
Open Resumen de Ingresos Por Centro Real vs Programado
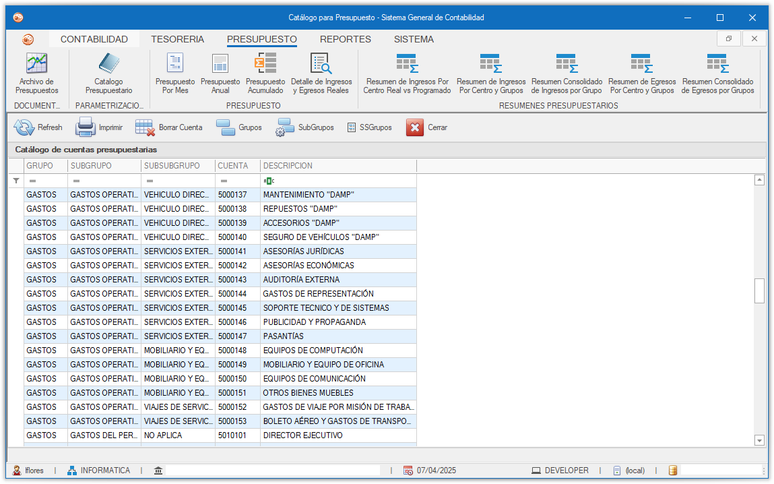[408, 73]
